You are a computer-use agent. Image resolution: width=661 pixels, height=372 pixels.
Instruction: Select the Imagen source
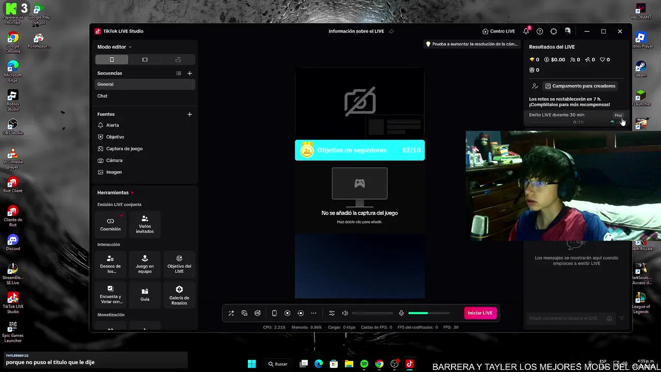[x=145, y=172]
